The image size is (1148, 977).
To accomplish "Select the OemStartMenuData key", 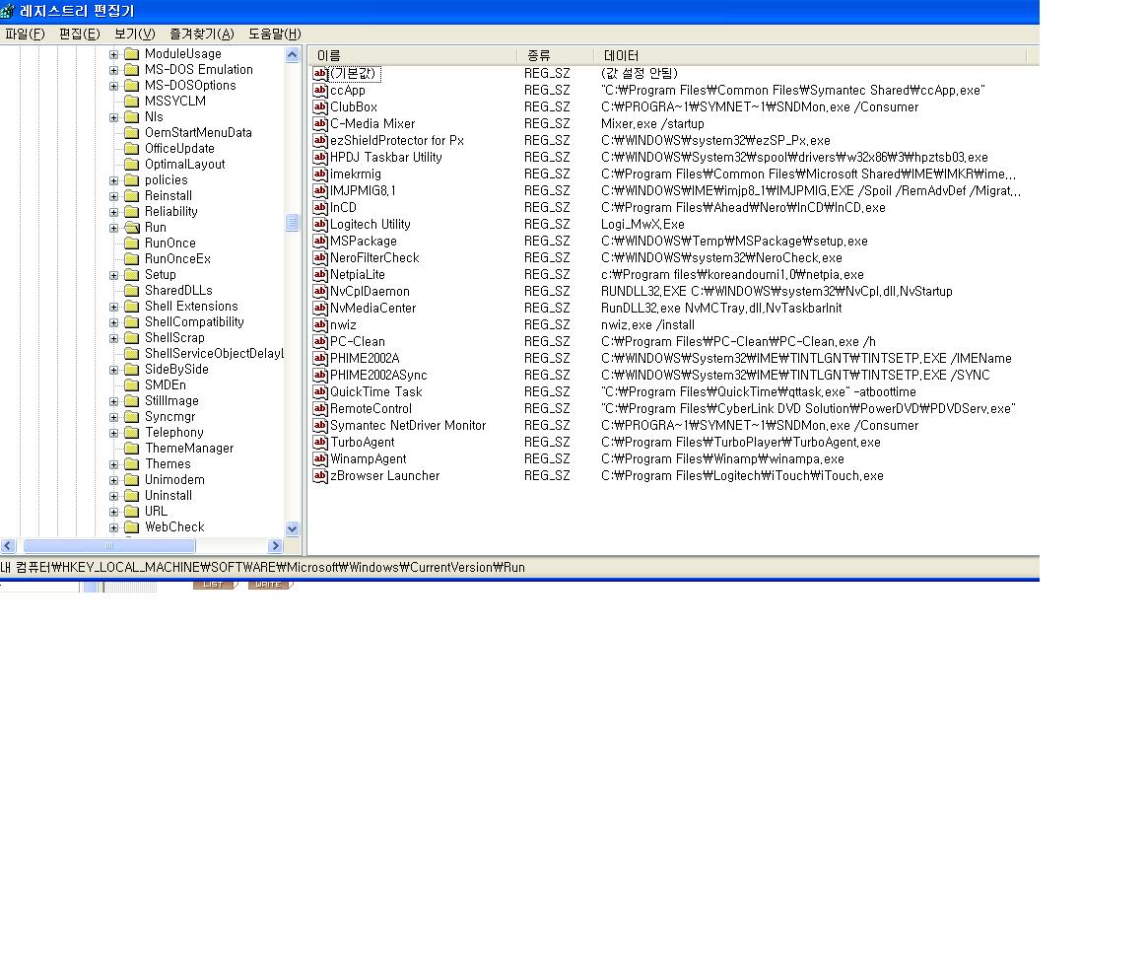I will (198, 132).
